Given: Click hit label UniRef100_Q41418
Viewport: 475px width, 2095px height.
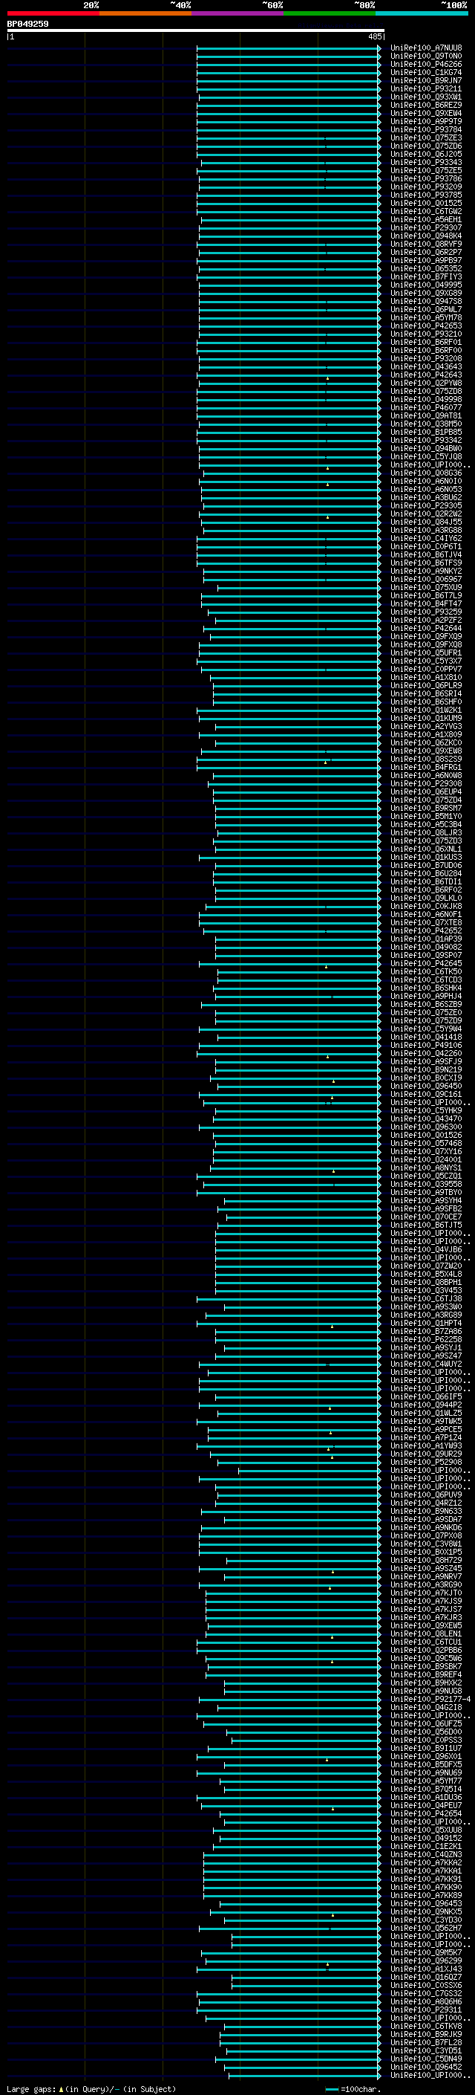Looking at the screenshot, I should click(x=426, y=1037).
